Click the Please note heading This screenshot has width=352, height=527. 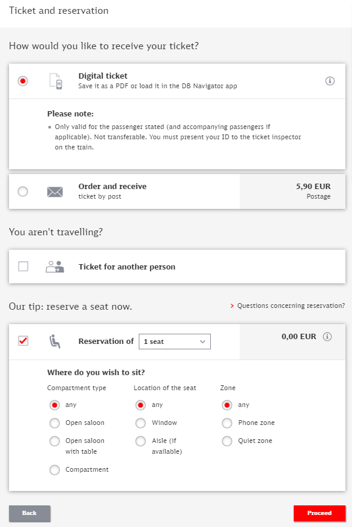click(70, 113)
